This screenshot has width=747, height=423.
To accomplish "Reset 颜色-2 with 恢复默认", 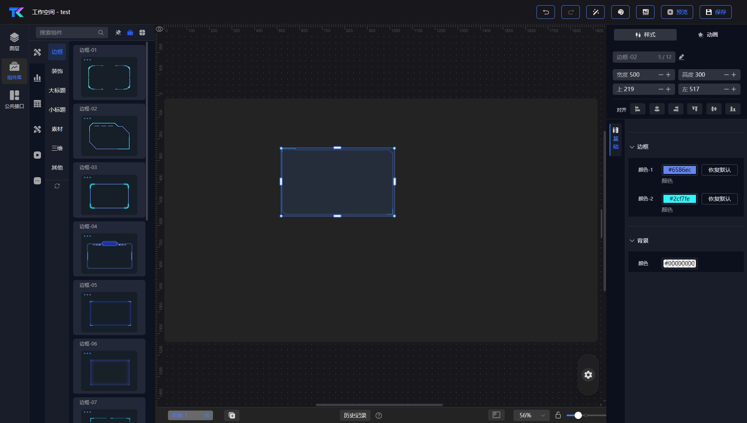I will click(x=719, y=199).
